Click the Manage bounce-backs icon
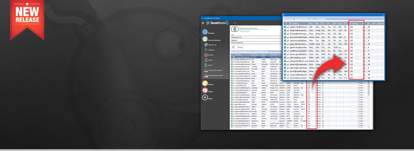This screenshot has height=151, width=414. [x=206, y=75]
